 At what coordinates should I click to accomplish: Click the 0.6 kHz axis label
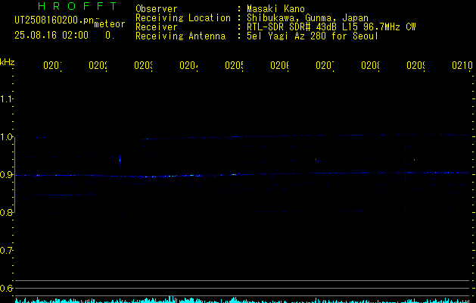(x=6, y=288)
